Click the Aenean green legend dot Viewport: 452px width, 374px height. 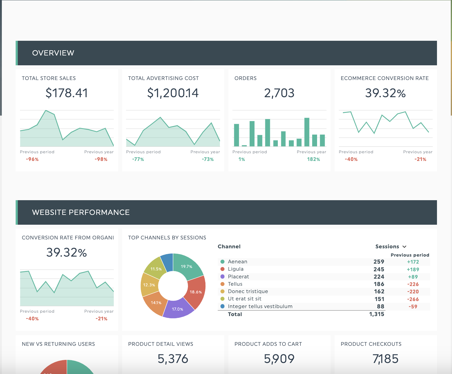click(x=223, y=261)
